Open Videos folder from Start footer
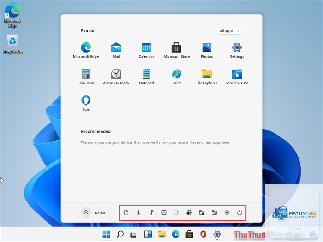 [177, 212]
